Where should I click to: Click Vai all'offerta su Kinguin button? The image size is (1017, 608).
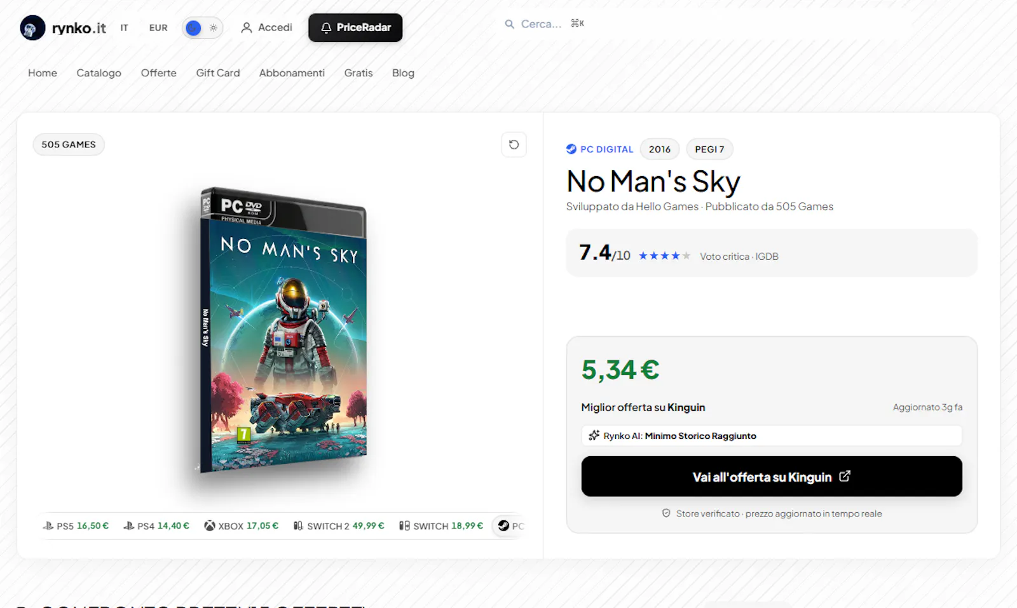click(x=772, y=476)
